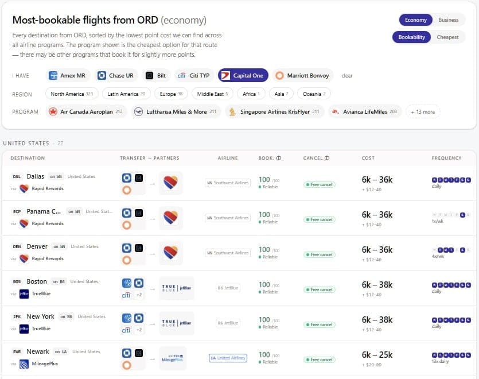Filter by Avianca LifeMiles program
This screenshot has height=379, width=479.
point(365,111)
